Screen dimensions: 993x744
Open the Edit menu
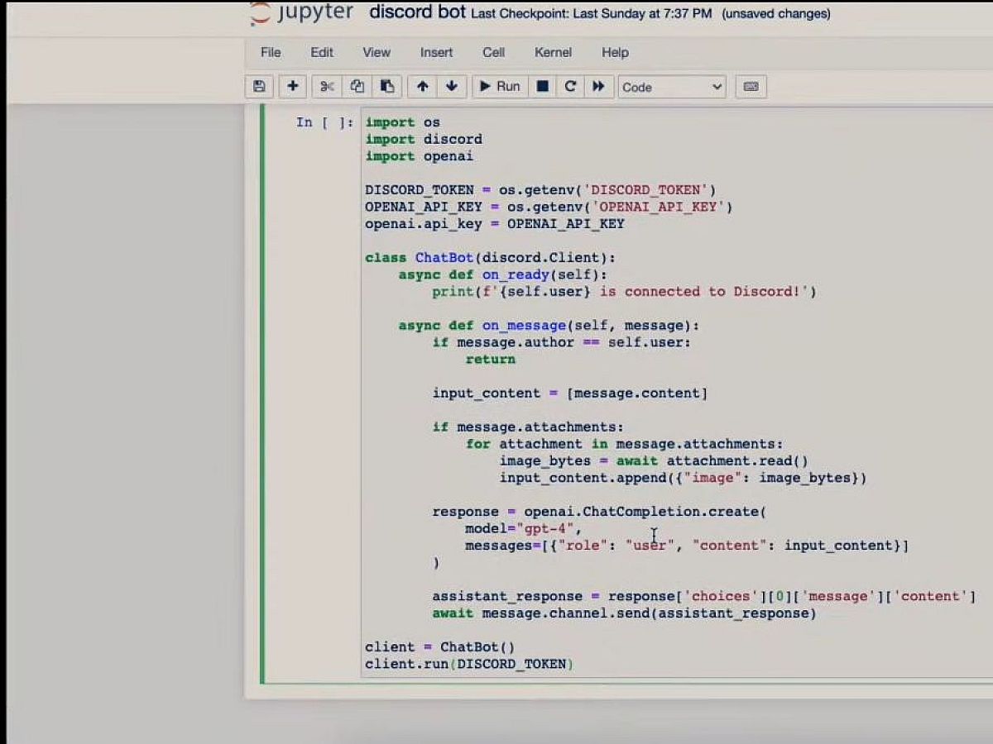tap(322, 52)
